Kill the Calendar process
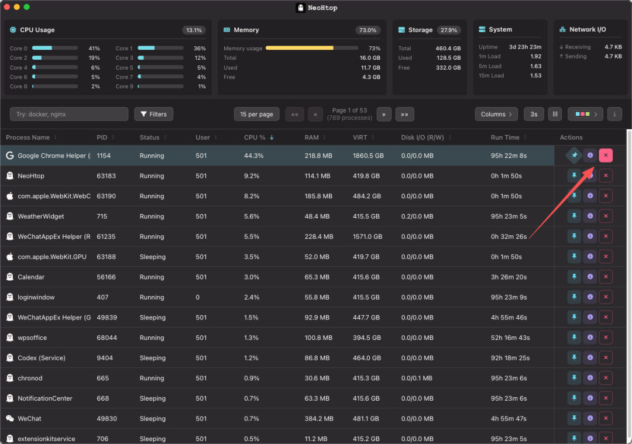The width and height of the screenshot is (632, 444). pos(606,277)
